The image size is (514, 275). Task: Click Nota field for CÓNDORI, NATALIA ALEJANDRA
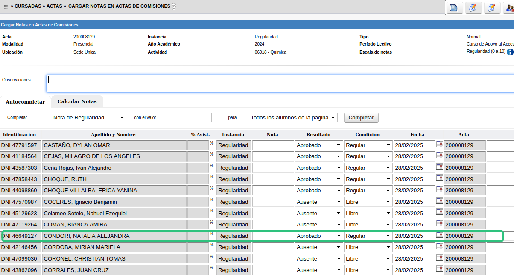pyautogui.click(x=273, y=236)
